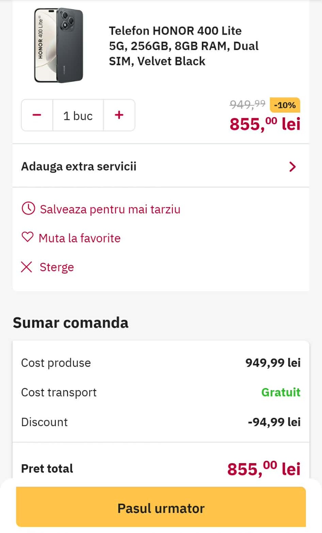
Task: Tap the heart favorites icon
Action: (x=28, y=237)
